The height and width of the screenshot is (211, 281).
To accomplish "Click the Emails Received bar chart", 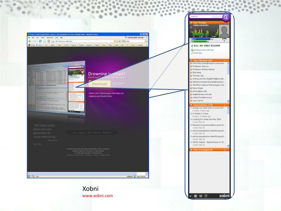I will [204, 31].
